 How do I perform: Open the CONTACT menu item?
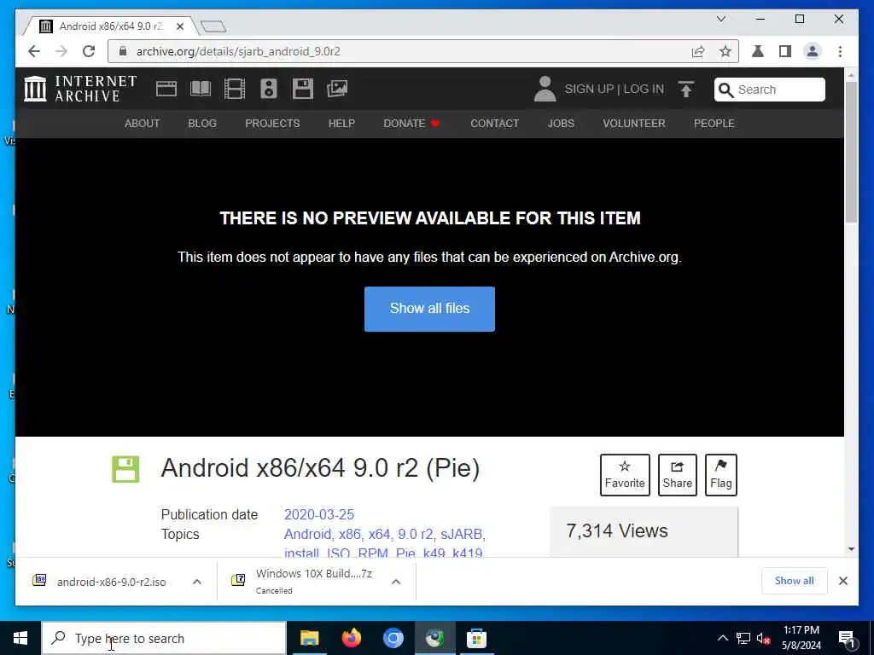coord(494,123)
